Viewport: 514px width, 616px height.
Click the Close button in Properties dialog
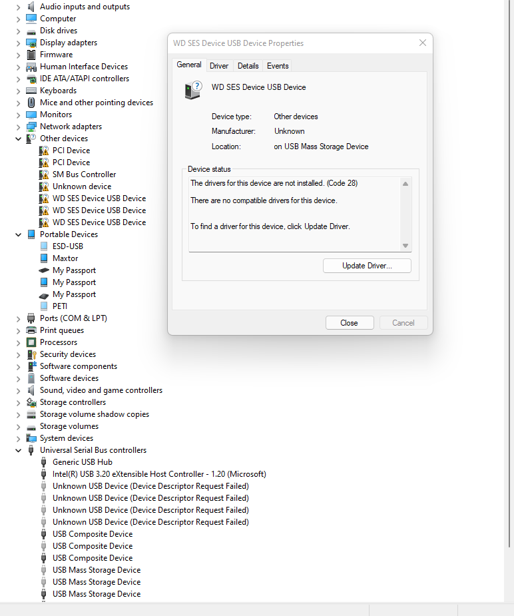pyautogui.click(x=349, y=323)
